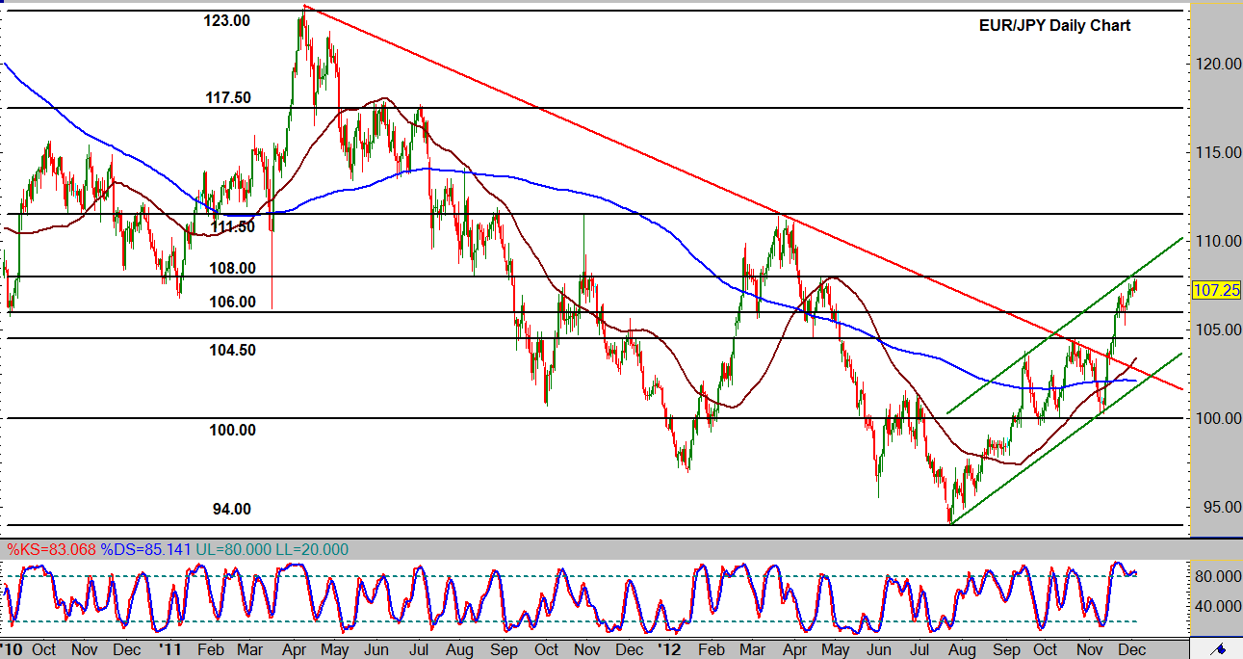Select the 106.00 level label
Screen dimensions: 1243x659
click(233, 302)
